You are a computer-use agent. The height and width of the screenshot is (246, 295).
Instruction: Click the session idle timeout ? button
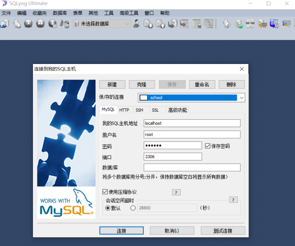coord(233,200)
